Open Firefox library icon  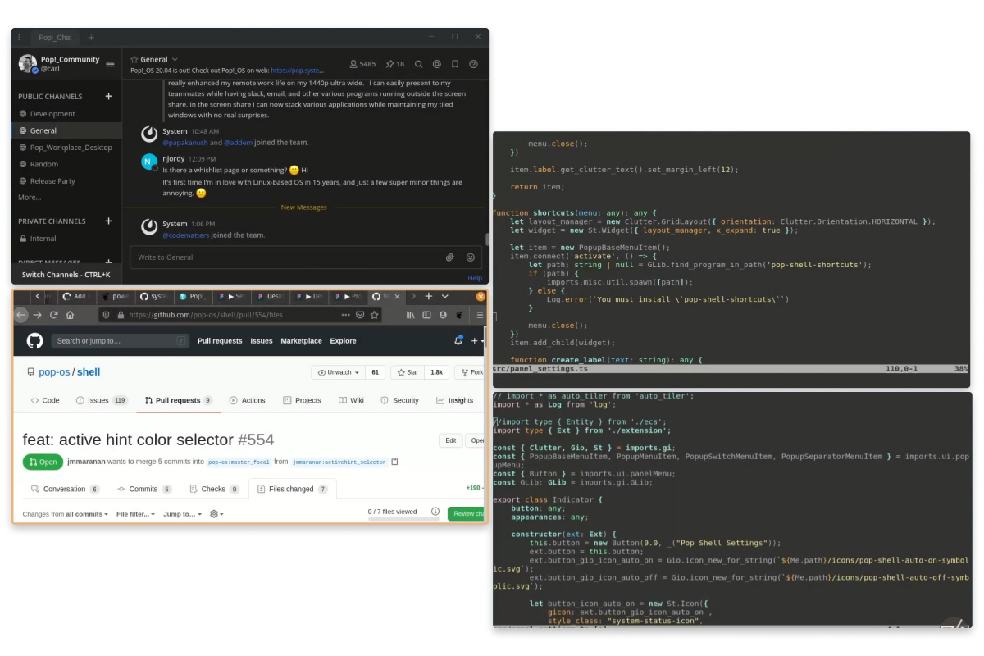pos(411,315)
